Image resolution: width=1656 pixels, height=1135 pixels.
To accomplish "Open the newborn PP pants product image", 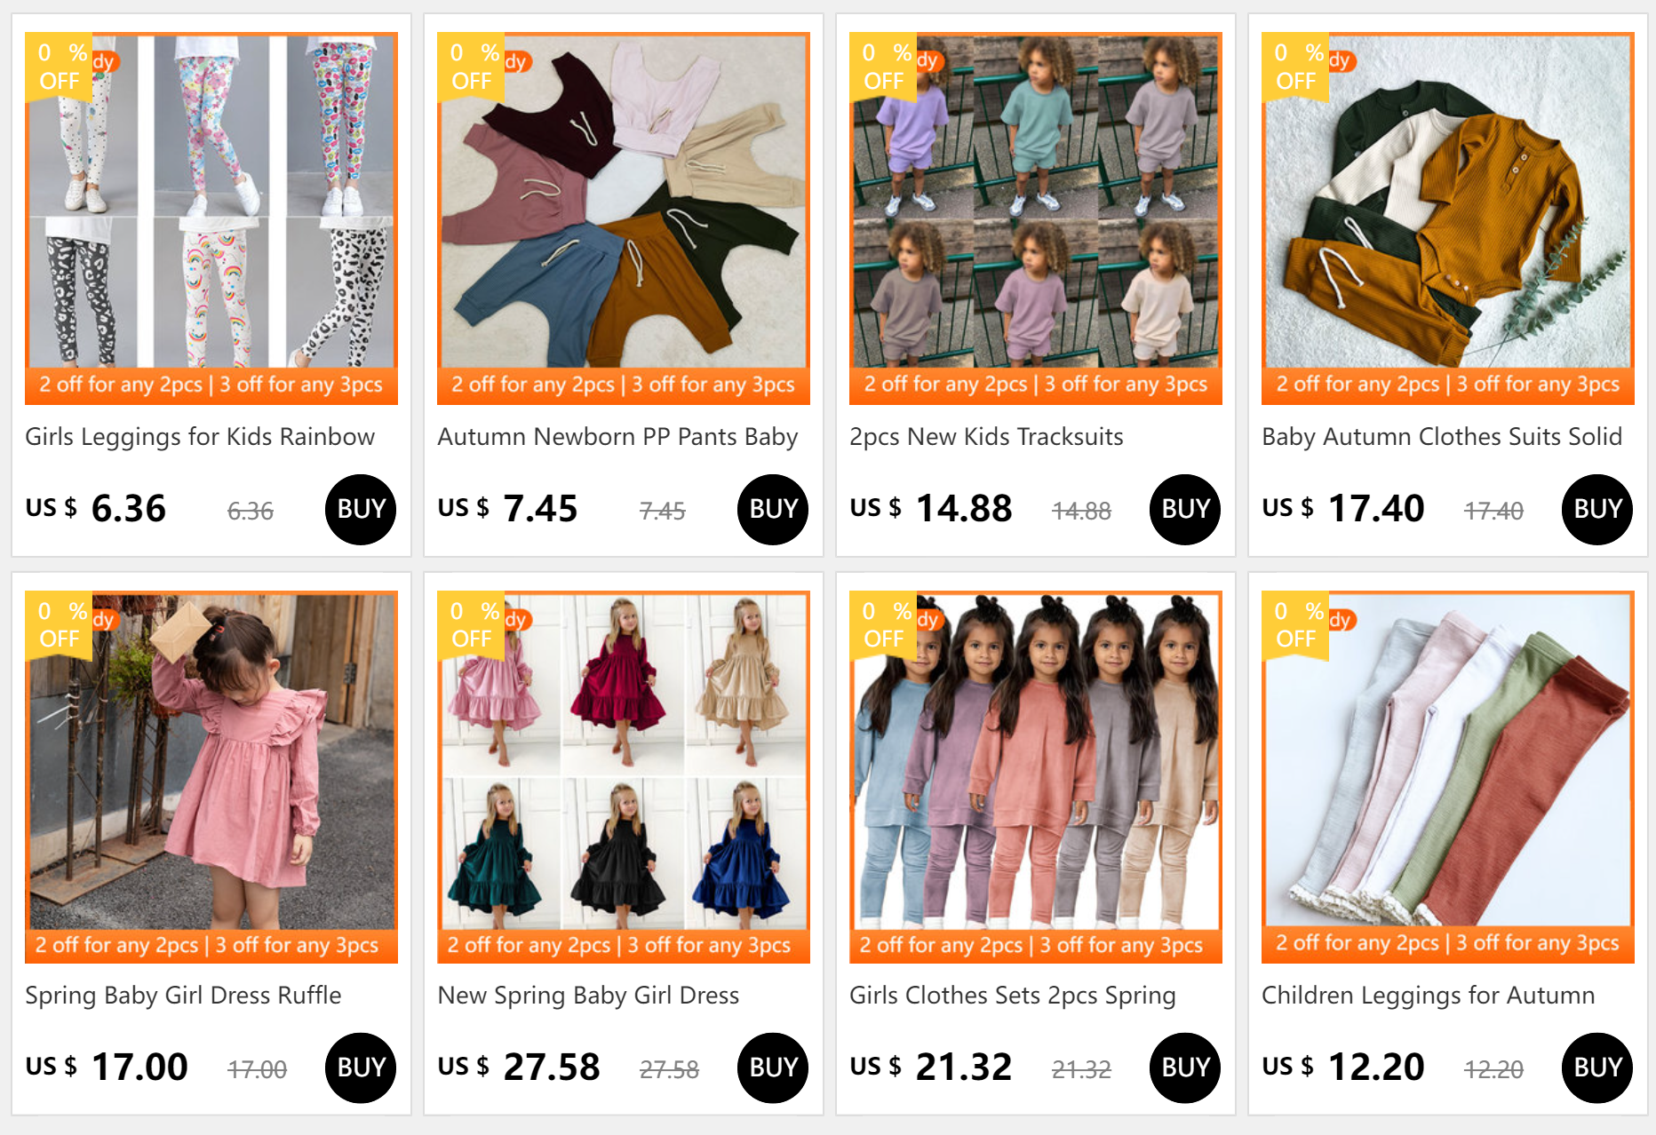I will click(624, 218).
